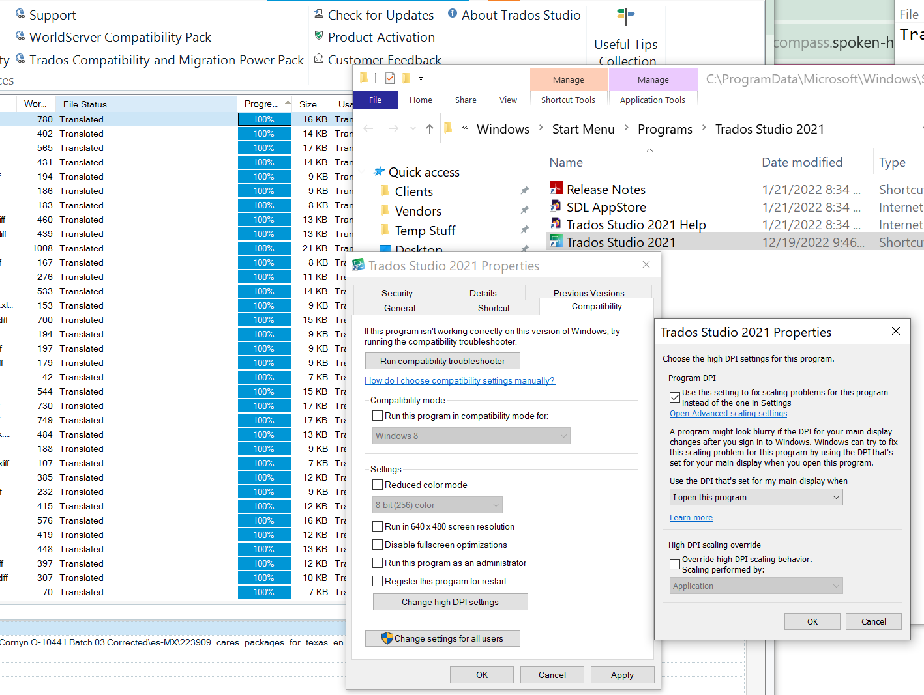Viewport: 924px width, 695px height.
Task: Open Windows 8 compatibility mode dropdown
Action: [x=471, y=436]
